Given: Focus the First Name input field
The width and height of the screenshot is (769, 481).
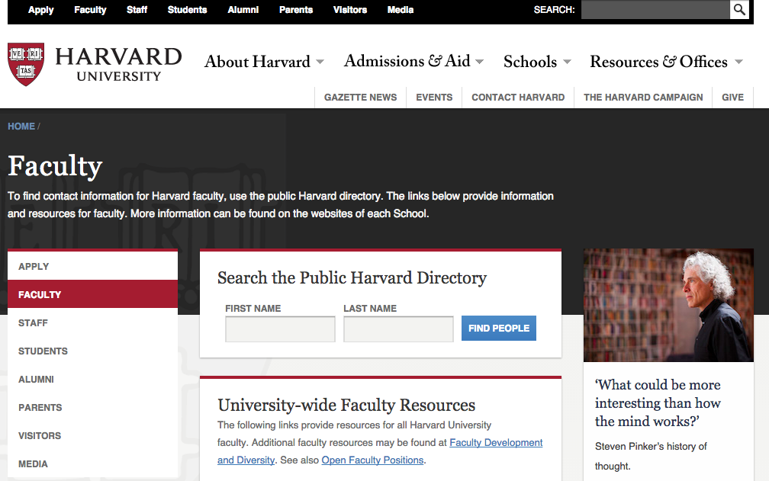Looking at the screenshot, I should tap(280, 329).
